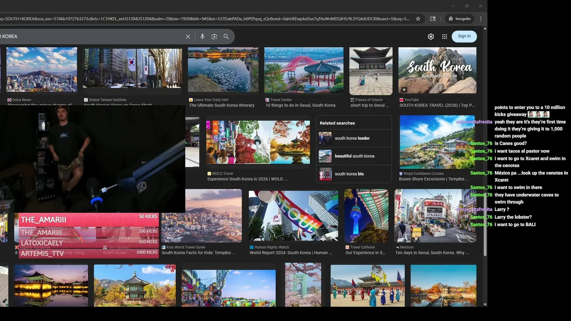Open the YouTube South Korea Best Places thumbnail
The image size is (571, 321).
pyautogui.click(x=437, y=70)
